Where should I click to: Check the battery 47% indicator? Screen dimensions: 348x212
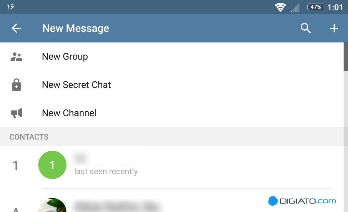tap(315, 7)
